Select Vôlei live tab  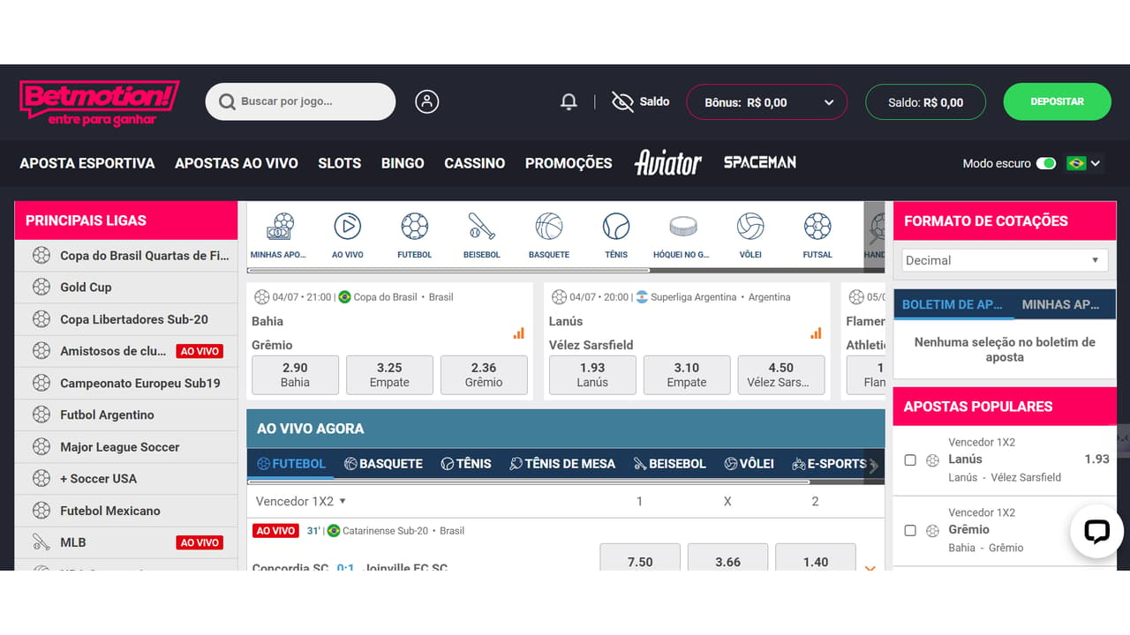tap(749, 464)
